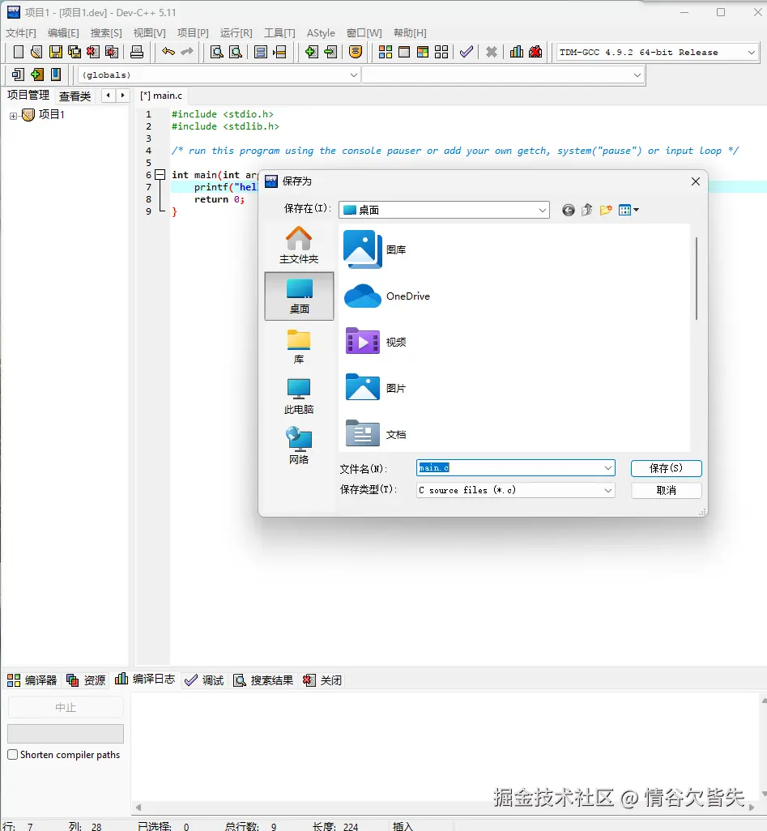Image resolution: width=767 pixels, height=831 pixels.
Task: Click the Compile and Run toolbar icon
Action: [423, 52]
